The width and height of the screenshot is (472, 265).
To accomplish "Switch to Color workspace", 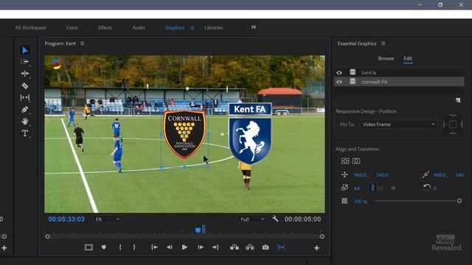I will 72,27.
